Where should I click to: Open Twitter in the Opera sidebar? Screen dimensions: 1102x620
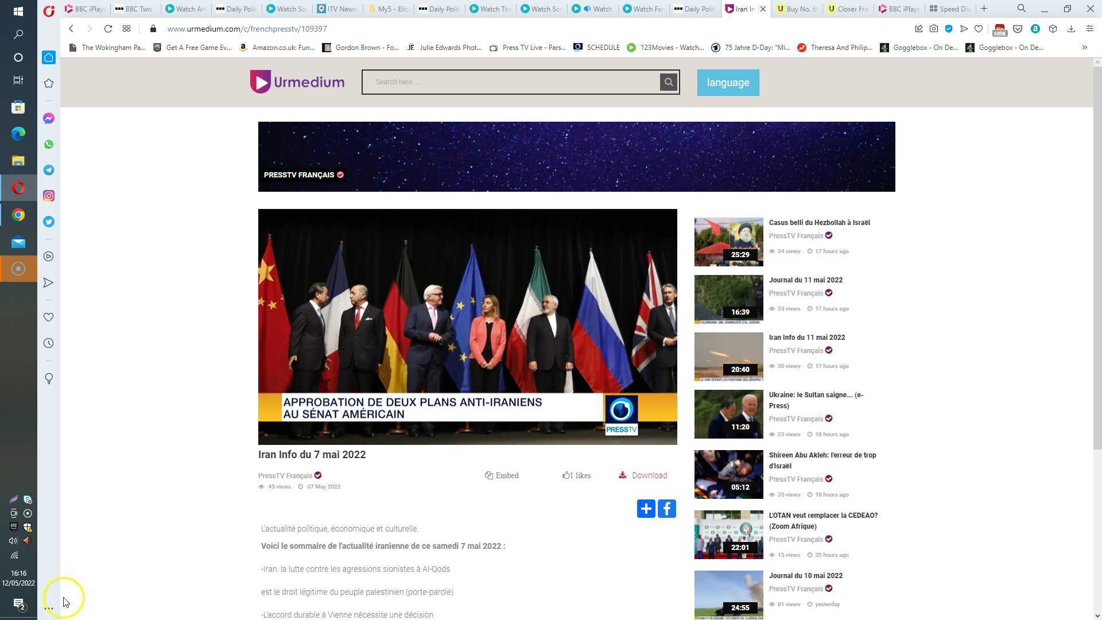[49, 222]
